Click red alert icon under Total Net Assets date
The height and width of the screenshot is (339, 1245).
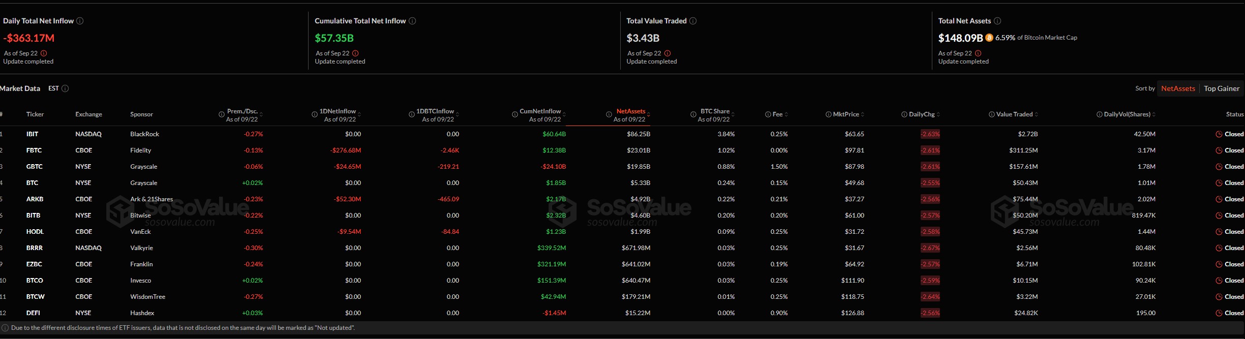(x=978, y=53)
